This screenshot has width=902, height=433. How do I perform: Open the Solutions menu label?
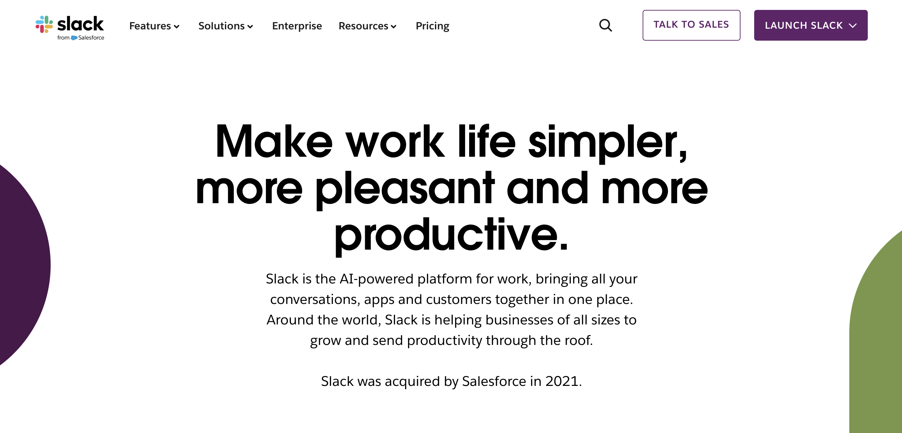(221, 26)
